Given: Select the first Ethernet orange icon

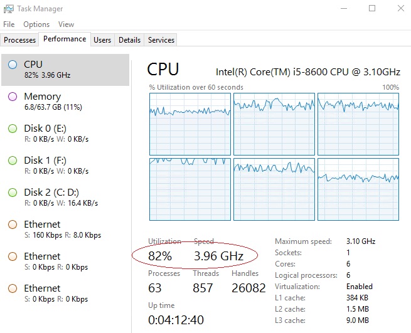Looking at the screenshot, I should 13,225.
